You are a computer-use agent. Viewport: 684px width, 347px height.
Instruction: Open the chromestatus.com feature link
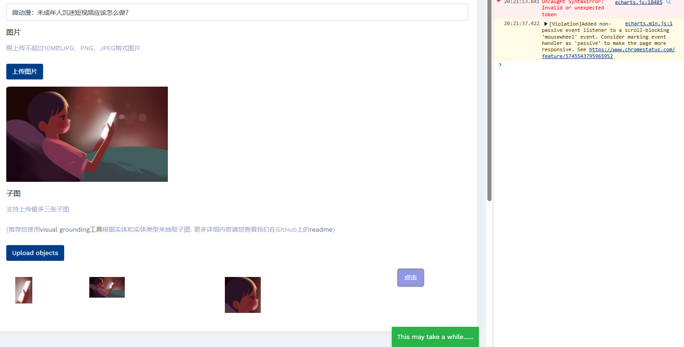tap(631, 49)
